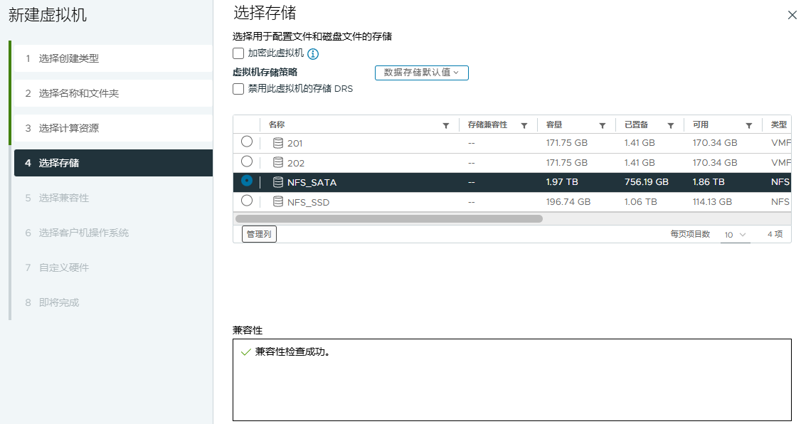Click the datastore icon for NFS_SSD
This screenshot has height=424, width=801.
(278, 202)
